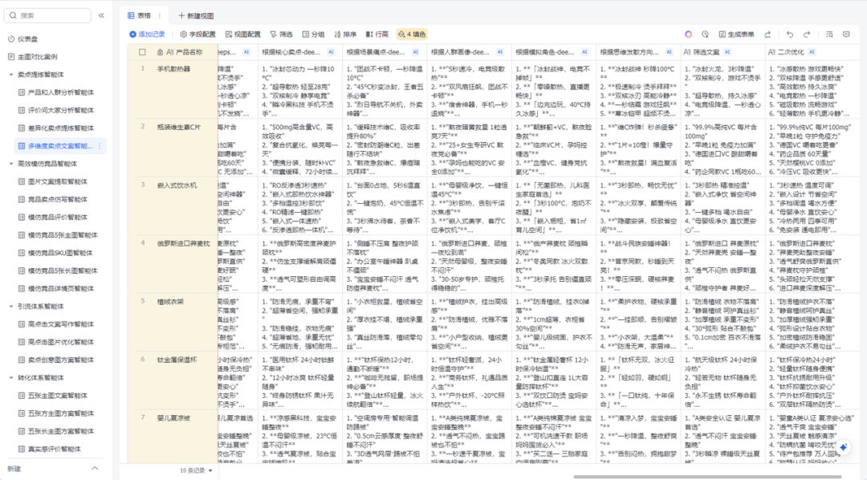Viewport: 867px width, 480px height.
Task: Collapse the sidebar with the double-chevron icon
Action: (x=101, y=15)
